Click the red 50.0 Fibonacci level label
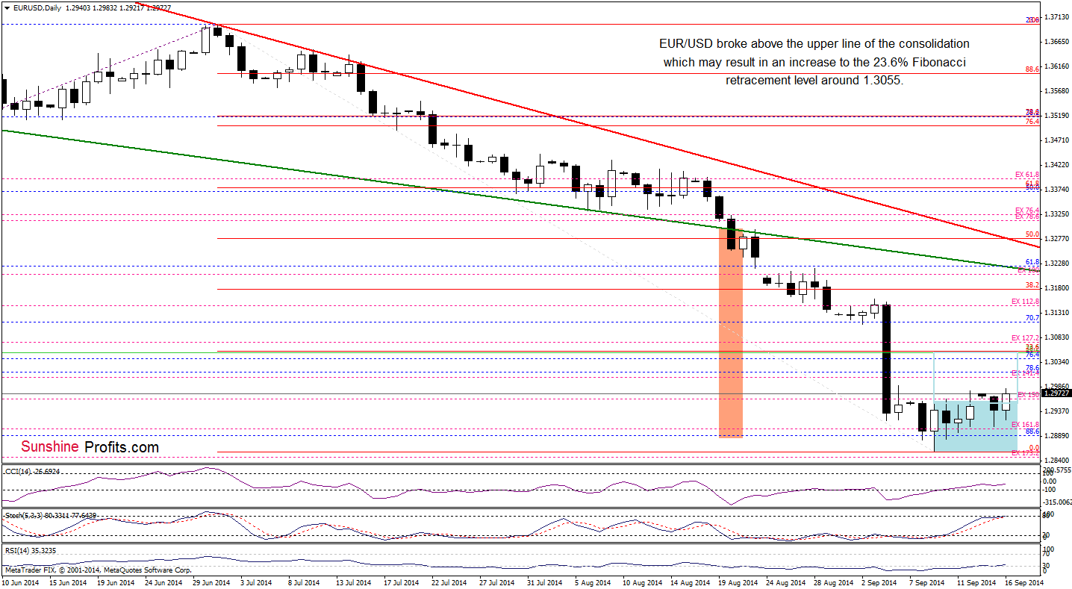This screenshot has width=1072, height=589. 1032,234
